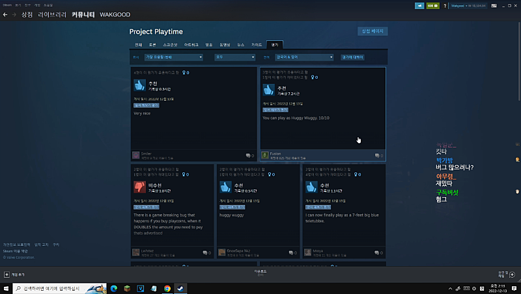Viewport: 521px width, 294px height.
Task: Open the Steam menu in title bar
Action: coord(7,5)
